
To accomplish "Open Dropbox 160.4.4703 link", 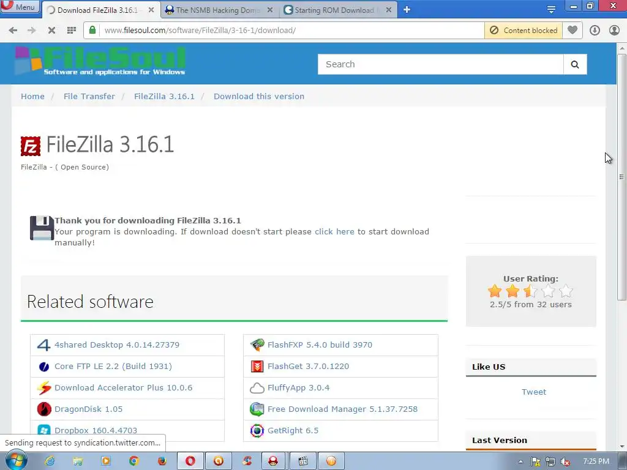I will 96,430.
